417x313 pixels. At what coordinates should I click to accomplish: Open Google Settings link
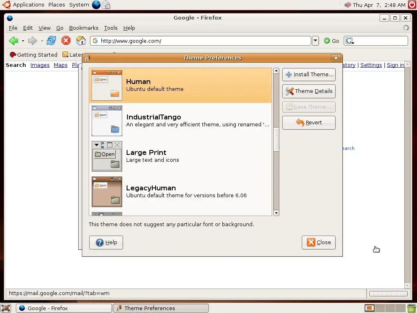tap(371, 65)
